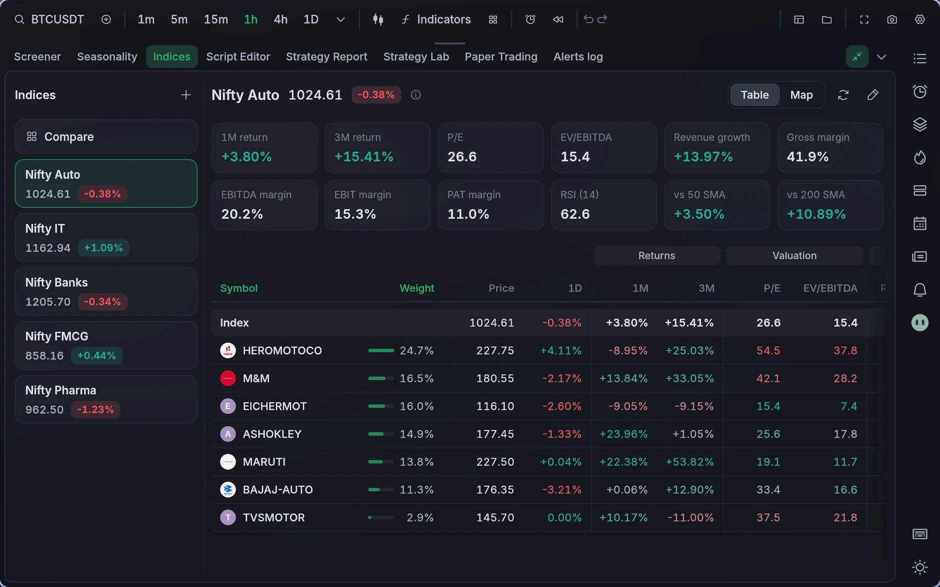Viewport: 940px width, 587px height.
Task: Expand the panel options chevron near collapse button
Action: [881, 57]
